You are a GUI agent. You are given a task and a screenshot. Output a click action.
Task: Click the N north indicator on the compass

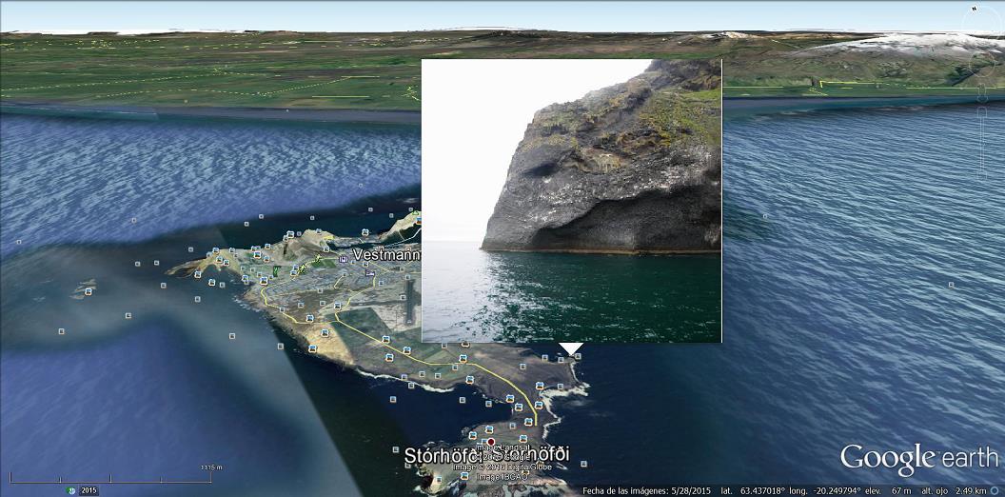[x=975, y=10]
